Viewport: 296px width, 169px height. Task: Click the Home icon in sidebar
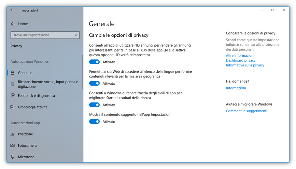click(x=13, y=24)
